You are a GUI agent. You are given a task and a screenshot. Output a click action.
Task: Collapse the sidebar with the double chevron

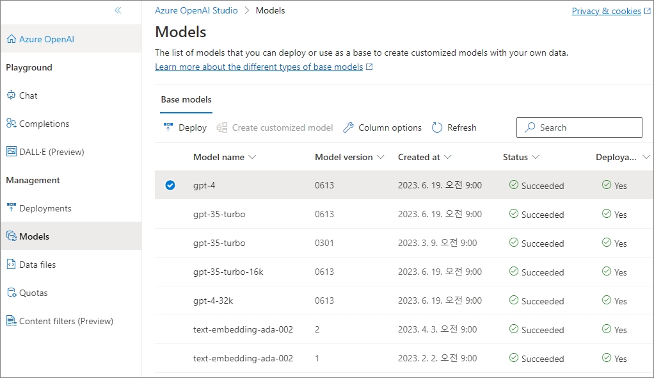pyautogui.click(x=118, y=10)
